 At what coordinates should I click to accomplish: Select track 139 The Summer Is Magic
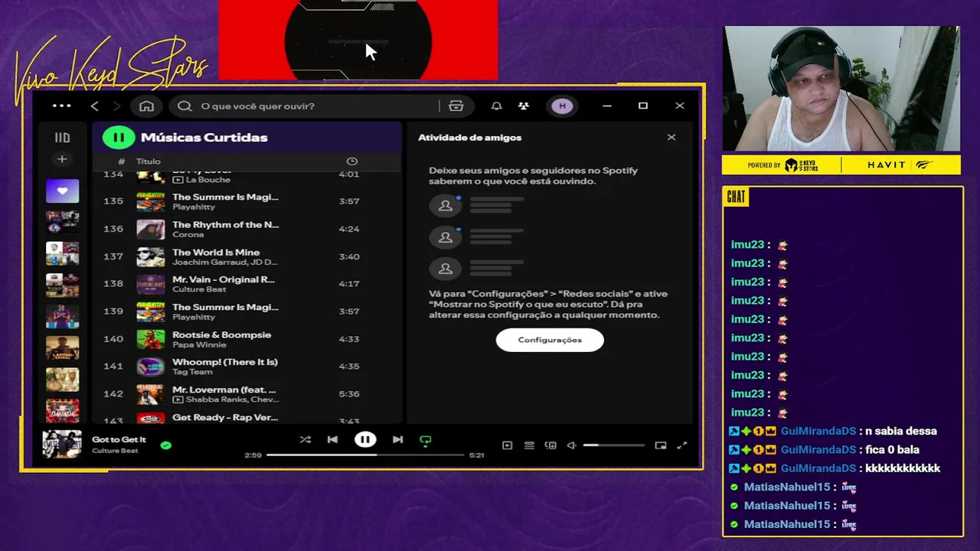[x=247, y=311]
